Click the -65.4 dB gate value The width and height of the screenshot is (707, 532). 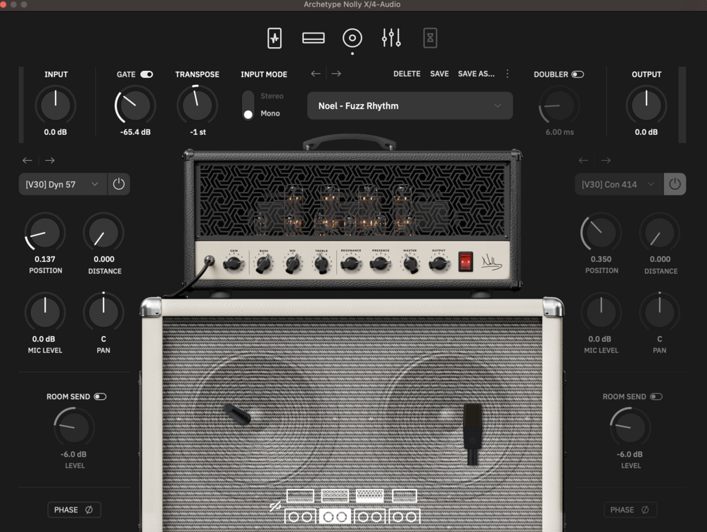pos(135,132)
